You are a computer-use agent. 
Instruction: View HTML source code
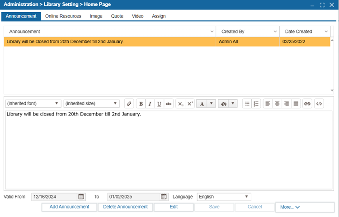pyautogui.click(x=319, y=104)
